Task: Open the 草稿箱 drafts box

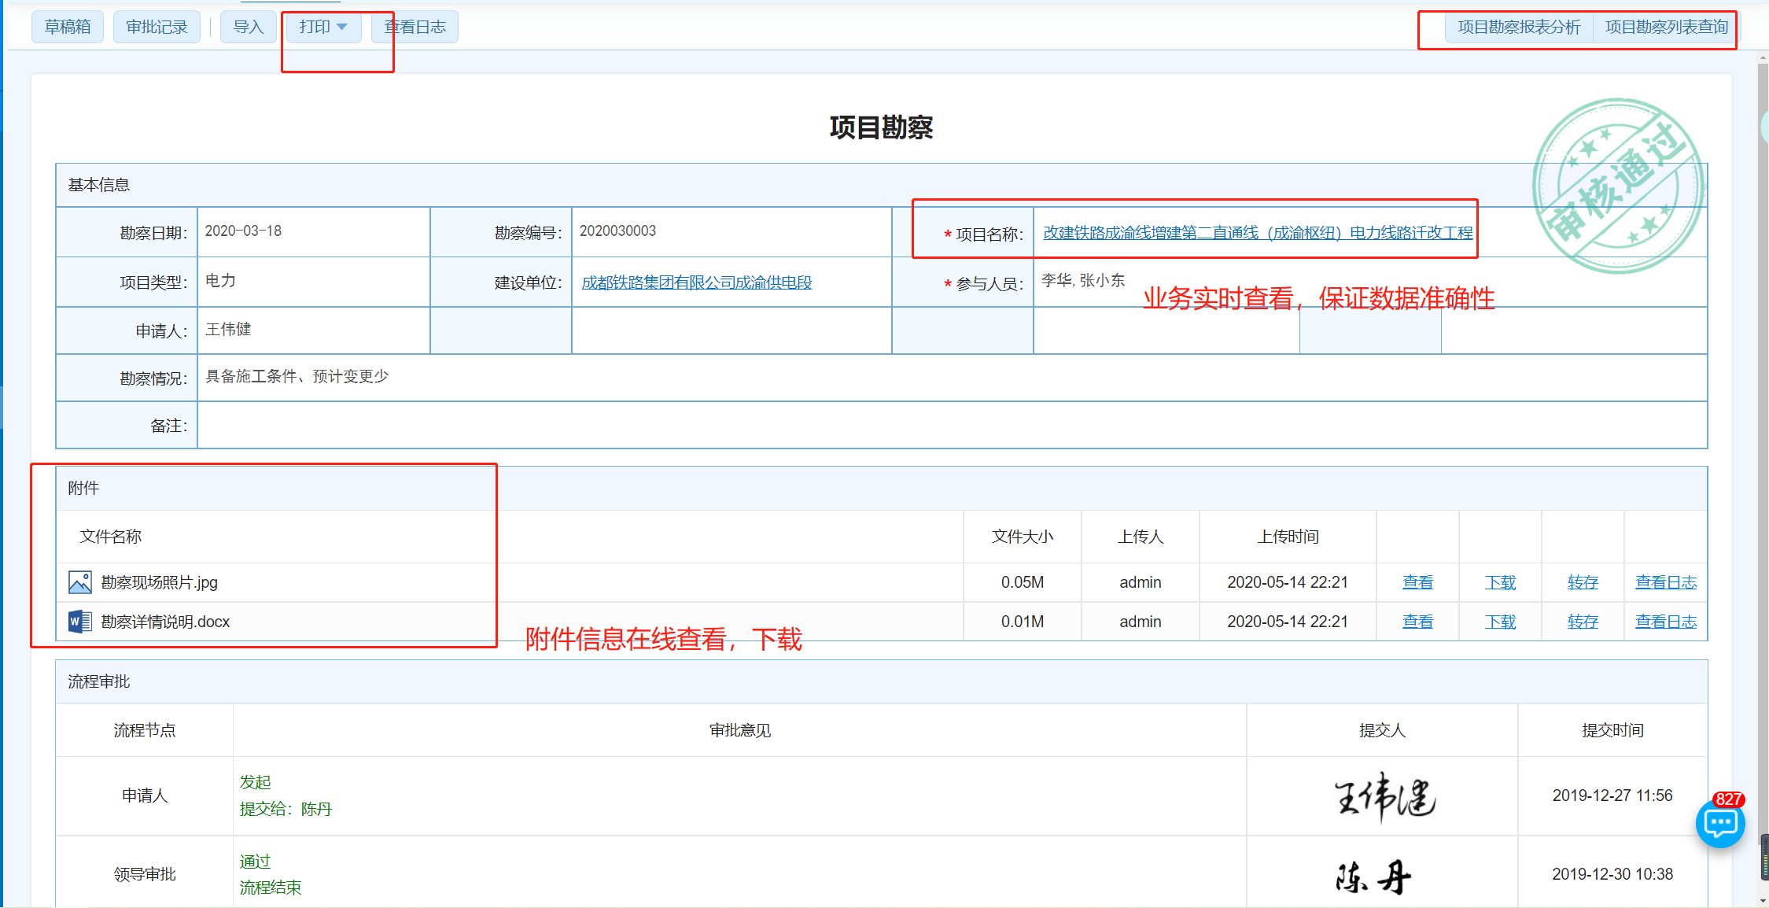Action: (x=68, y=27)
